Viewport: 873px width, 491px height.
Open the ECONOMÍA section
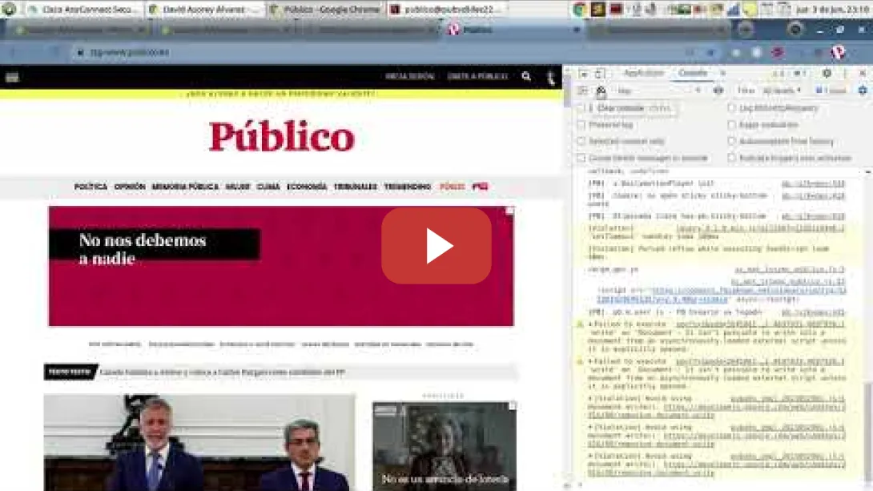click(x=307, y=187)
